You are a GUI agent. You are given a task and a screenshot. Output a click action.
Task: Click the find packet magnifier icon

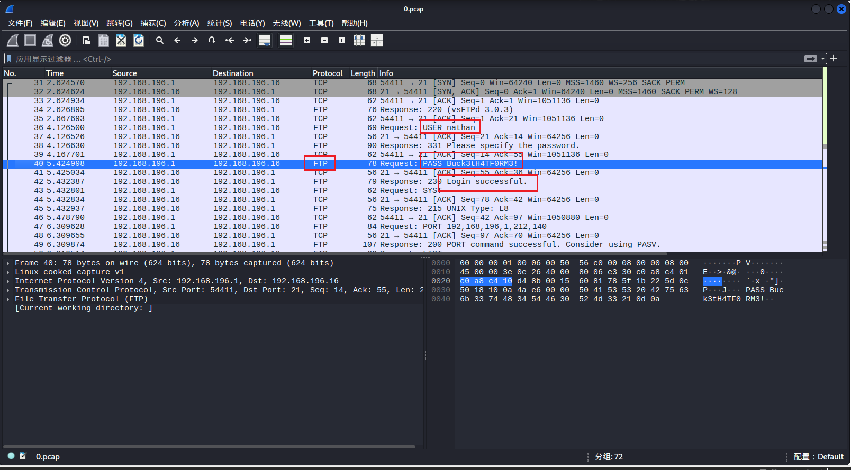tap(159, 40)
